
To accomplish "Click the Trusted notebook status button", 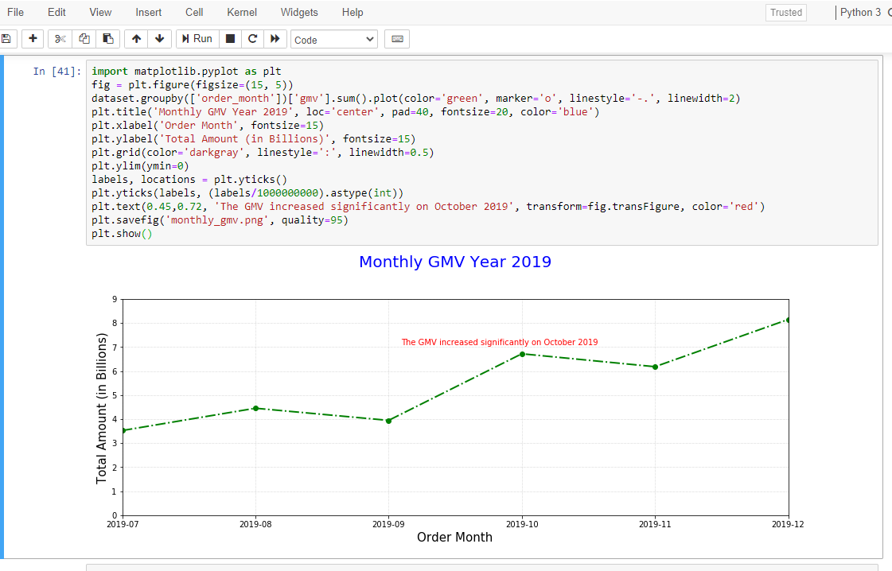I will [785, 12].
